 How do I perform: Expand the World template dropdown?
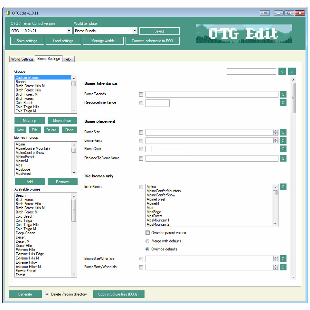135,31
